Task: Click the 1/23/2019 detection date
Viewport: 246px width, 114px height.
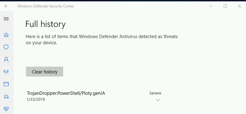Action: (36, 99)
